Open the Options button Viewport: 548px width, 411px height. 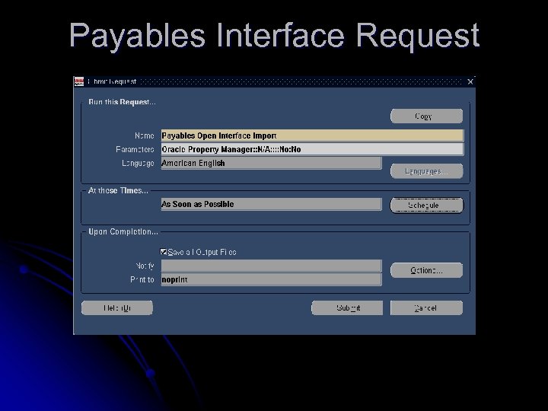426,270
